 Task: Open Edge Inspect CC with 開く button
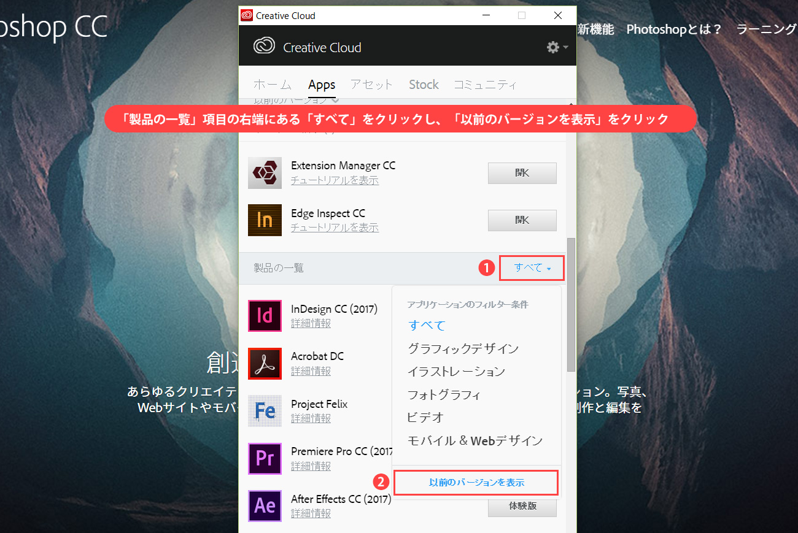pyautogui.click(x=522, y=220)
